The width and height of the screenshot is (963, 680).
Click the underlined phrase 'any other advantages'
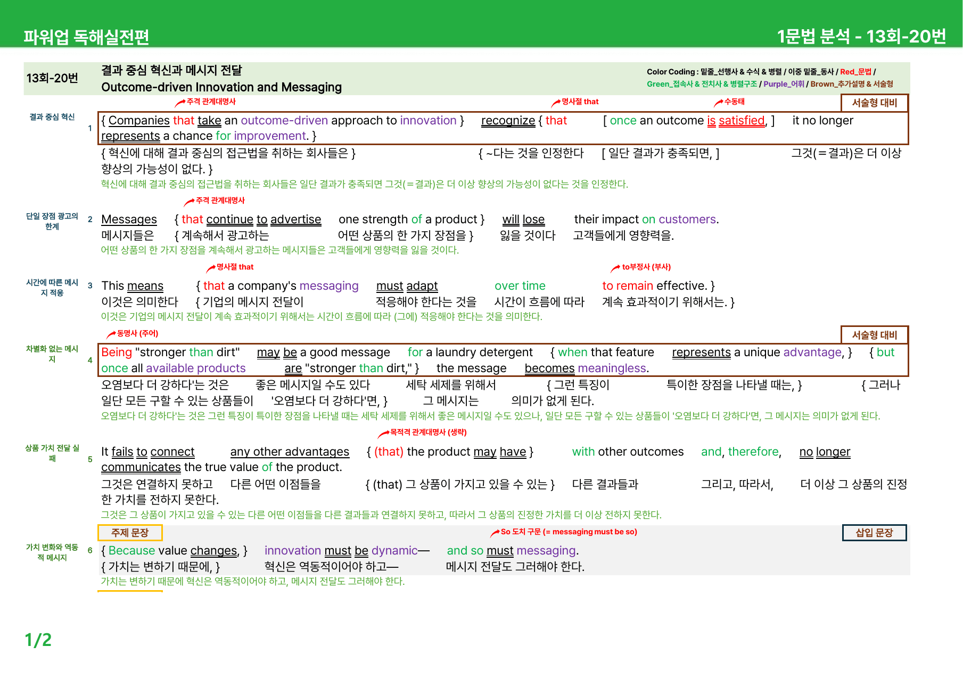pyautogui.click(x=290, y=452)
